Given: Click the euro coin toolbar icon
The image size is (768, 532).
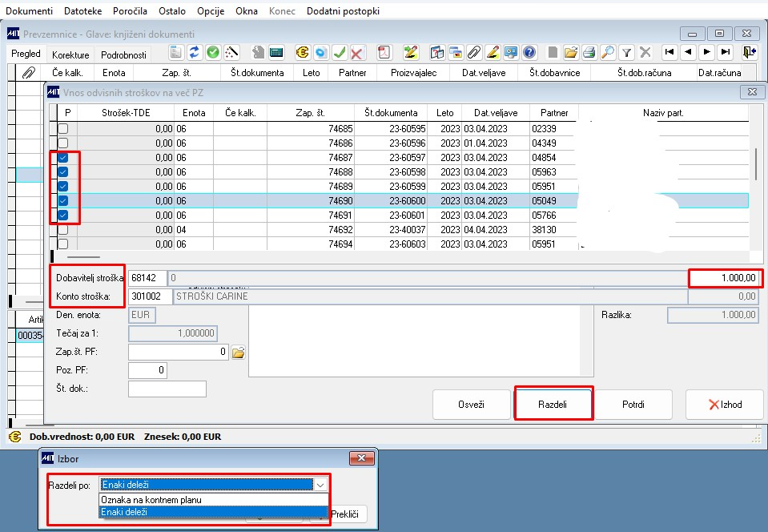Looking at the screenshot, I should tap(302, 53).
